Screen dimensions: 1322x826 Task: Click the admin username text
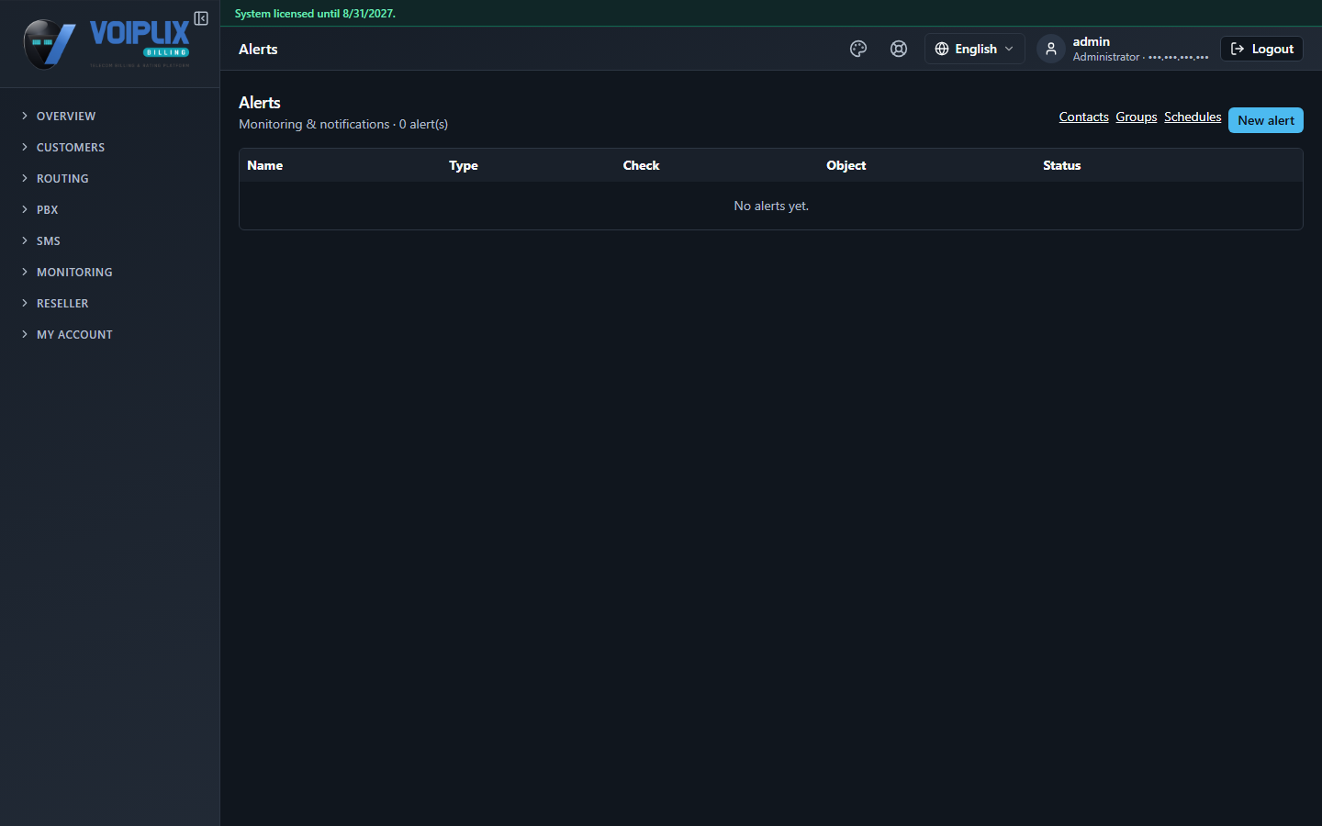coord(1091,41)
